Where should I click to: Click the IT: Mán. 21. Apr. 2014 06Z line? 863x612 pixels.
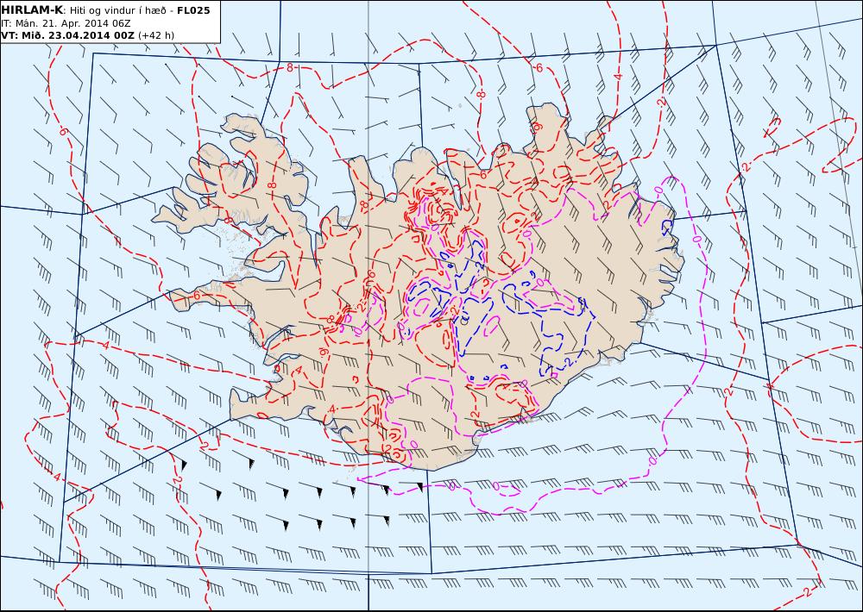pyautogui.click(x=66, y=23)
